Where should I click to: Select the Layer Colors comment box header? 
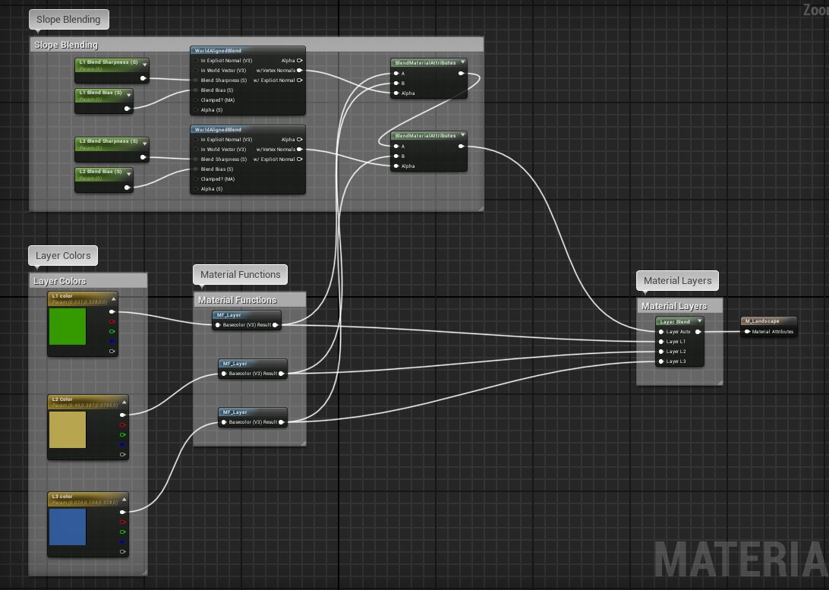coord(88,281)
